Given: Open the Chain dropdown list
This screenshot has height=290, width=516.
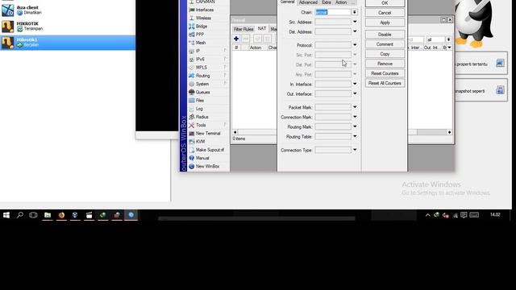Looking at the screenshot, I should click(x=355, y=12).
